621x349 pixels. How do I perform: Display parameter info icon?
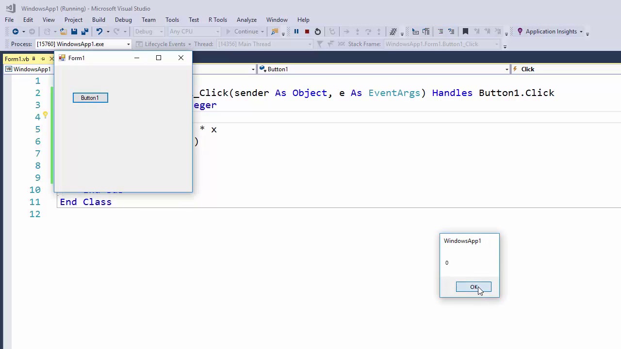pyautogui.click(x=425, y=32)
